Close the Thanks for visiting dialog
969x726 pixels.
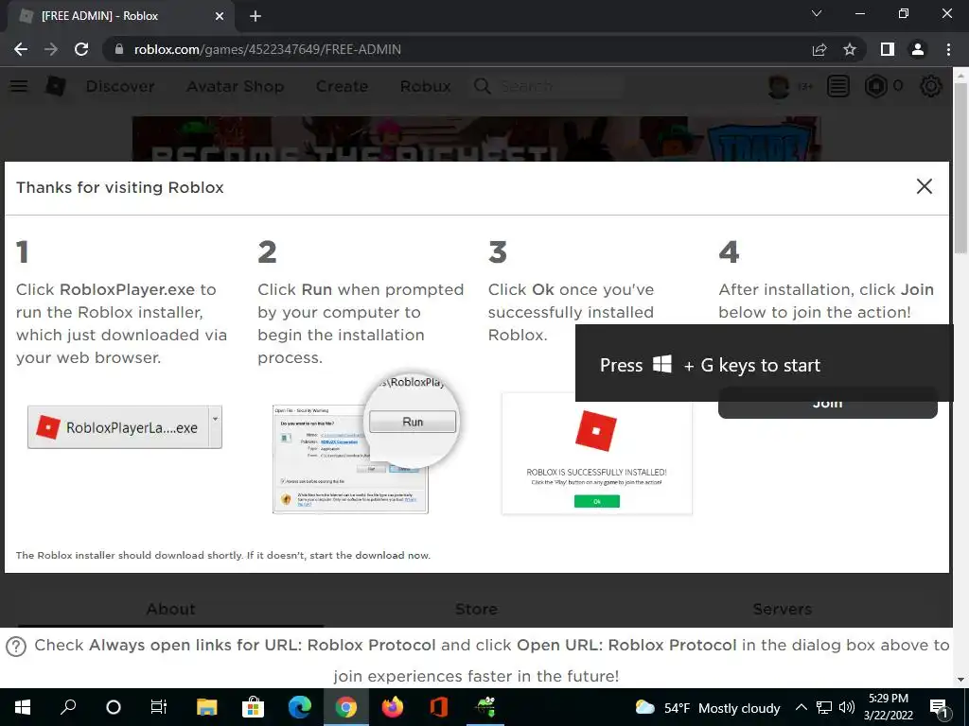pos(925,186)
